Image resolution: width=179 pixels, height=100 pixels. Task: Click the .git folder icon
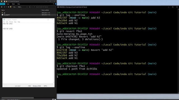point(2,13)
